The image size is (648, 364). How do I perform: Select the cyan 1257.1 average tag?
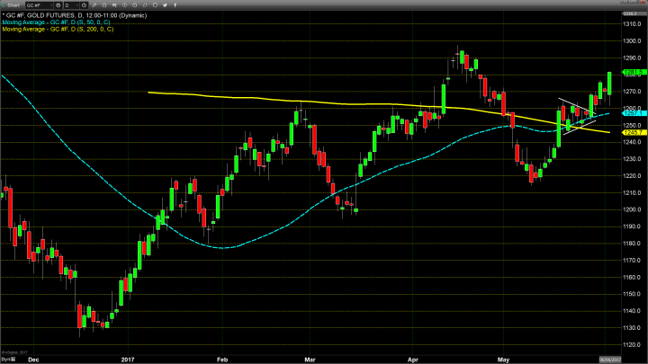coord(630,113)
